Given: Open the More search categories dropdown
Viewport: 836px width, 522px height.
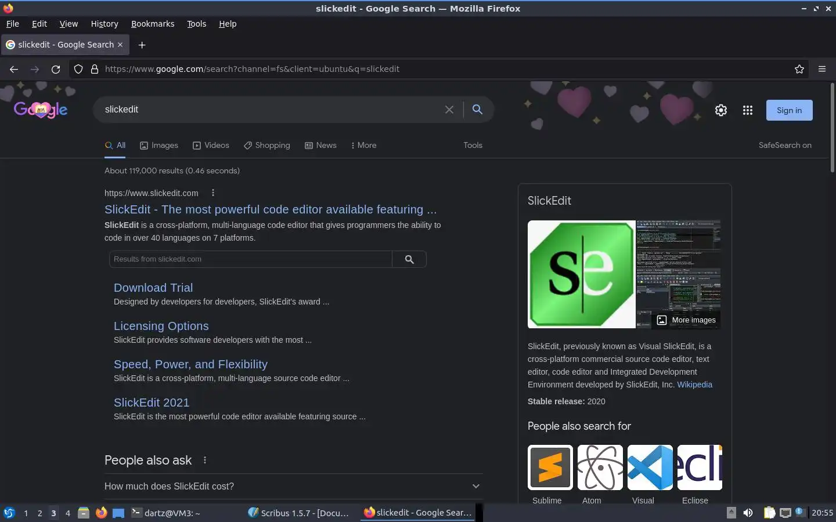Looking at the screenshot, I should pyautogui.click(x=363, y=146).
